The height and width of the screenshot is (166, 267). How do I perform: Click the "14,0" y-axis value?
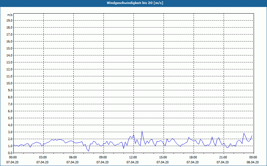click(9, 55)
